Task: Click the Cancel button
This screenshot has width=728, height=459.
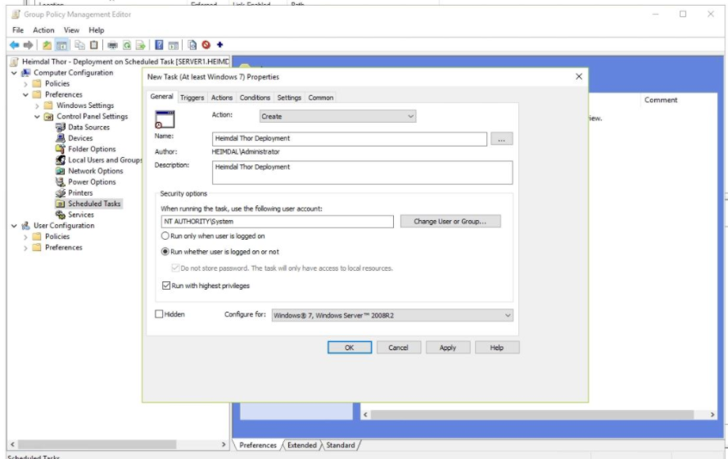Action: 398,348
